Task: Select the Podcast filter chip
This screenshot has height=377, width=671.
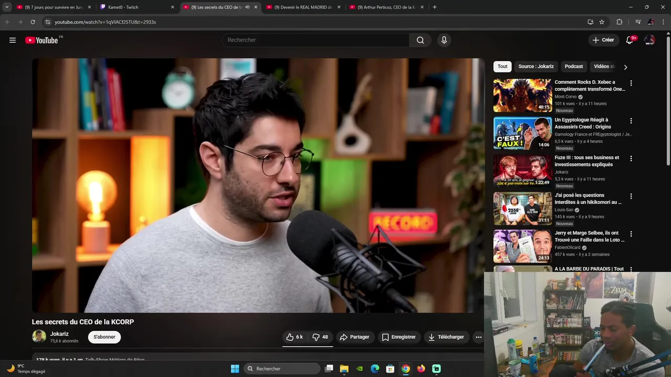Action: (573, 66)
